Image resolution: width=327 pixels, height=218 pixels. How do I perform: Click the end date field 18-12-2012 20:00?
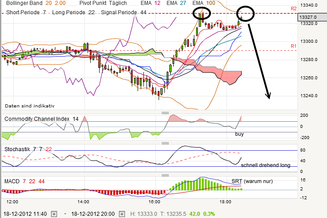coord(93,214)
